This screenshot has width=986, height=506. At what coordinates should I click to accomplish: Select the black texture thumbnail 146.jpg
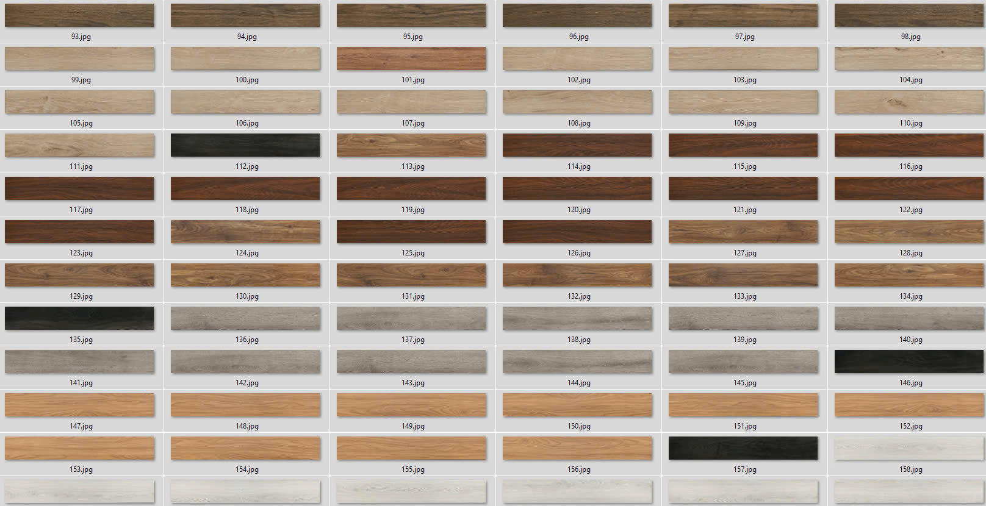coord(909,362)
